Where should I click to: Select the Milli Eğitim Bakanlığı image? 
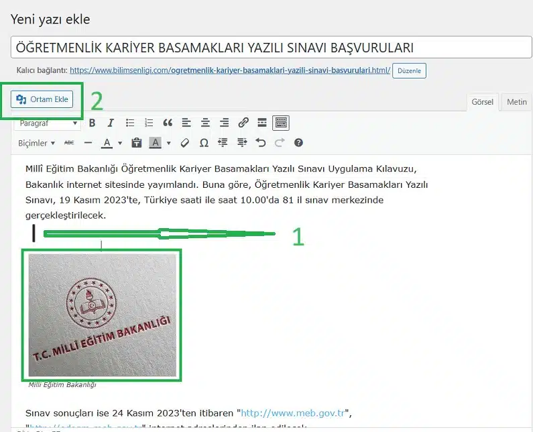[x=102, y=316]
